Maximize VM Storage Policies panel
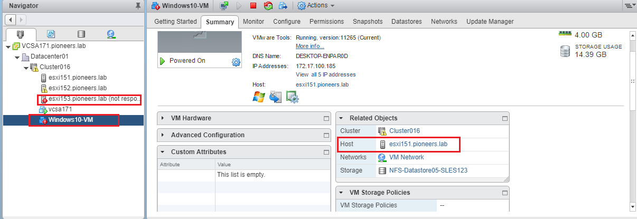637x219 pixels. 505,193
